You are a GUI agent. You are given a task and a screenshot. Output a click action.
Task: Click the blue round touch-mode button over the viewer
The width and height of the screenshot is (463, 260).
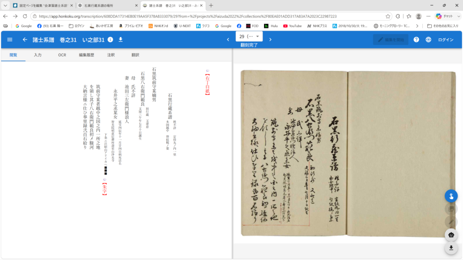(x=451, y=196)
